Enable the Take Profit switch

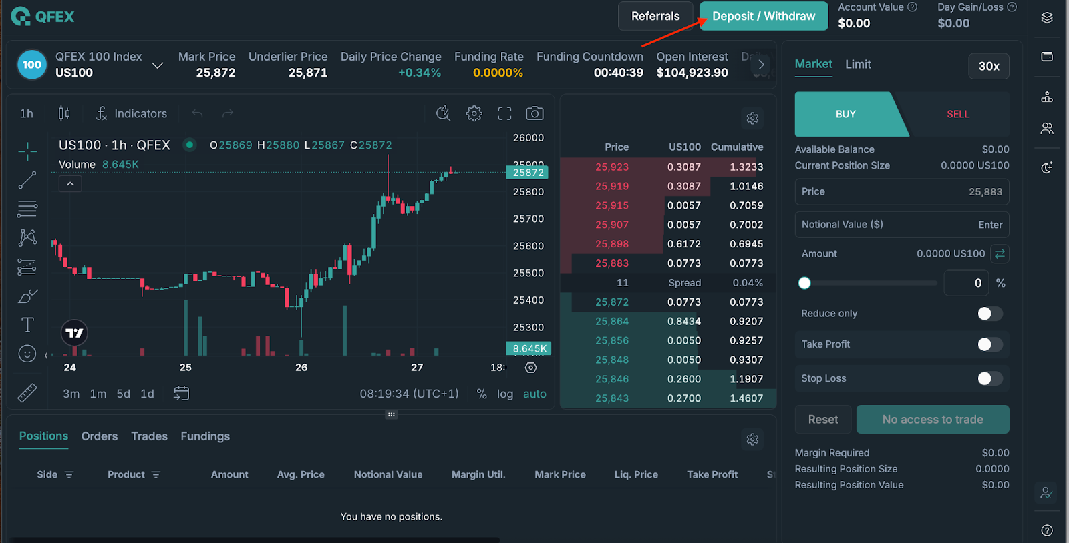(x=989, y=344)
